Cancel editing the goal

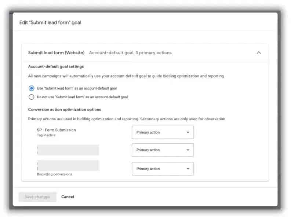[68, 197]
